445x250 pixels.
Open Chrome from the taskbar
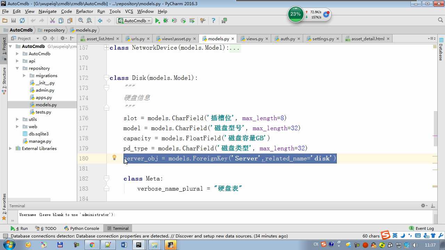click(92, 245)
